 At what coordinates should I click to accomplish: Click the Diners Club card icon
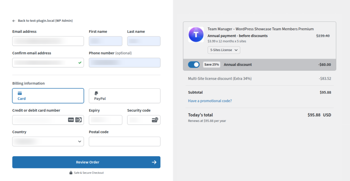pyautogui.click(x=78, y=120)
